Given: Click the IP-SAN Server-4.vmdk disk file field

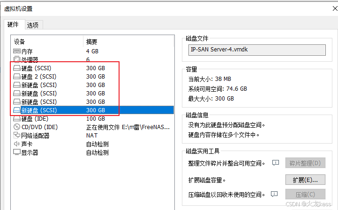Looking at the screenshot, I should point(257,50).
